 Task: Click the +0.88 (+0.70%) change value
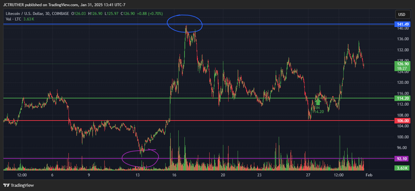pos(150,14)
